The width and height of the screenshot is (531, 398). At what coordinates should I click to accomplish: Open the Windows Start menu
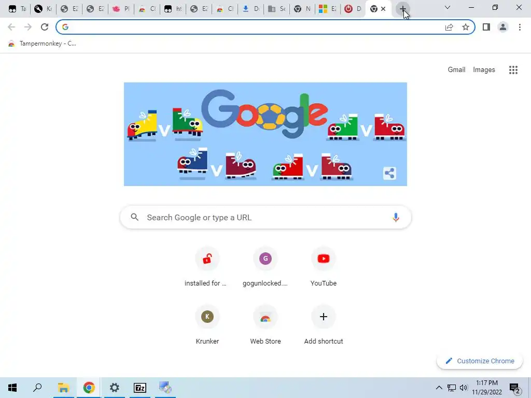coord(12,388)
